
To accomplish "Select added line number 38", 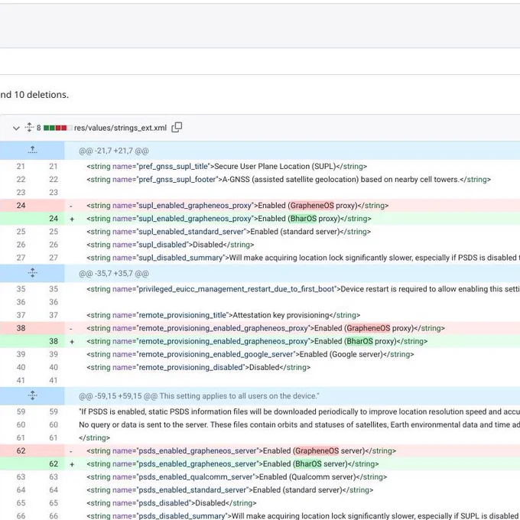I will coord(54,341).
